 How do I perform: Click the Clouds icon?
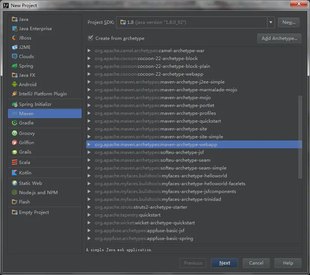coord(15,57)
